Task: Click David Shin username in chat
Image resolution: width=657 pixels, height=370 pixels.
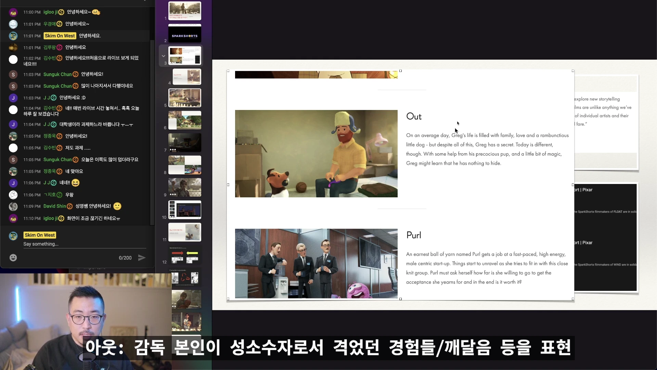Action: point(54,206)
